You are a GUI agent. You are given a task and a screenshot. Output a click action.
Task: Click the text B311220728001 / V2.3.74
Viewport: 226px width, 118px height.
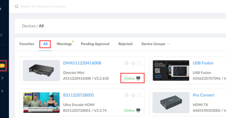85,110
